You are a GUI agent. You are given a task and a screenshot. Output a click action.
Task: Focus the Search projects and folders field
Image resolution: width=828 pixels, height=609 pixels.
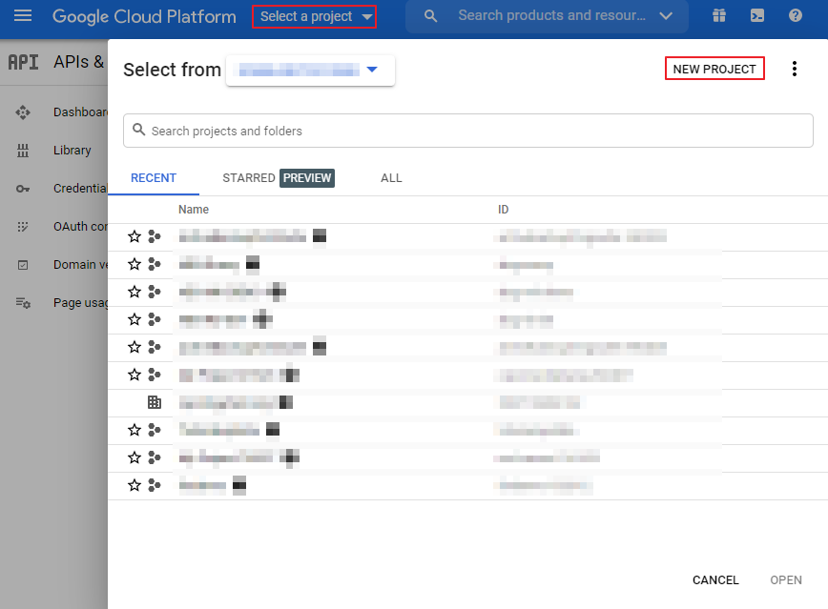[x=467, y=131]
